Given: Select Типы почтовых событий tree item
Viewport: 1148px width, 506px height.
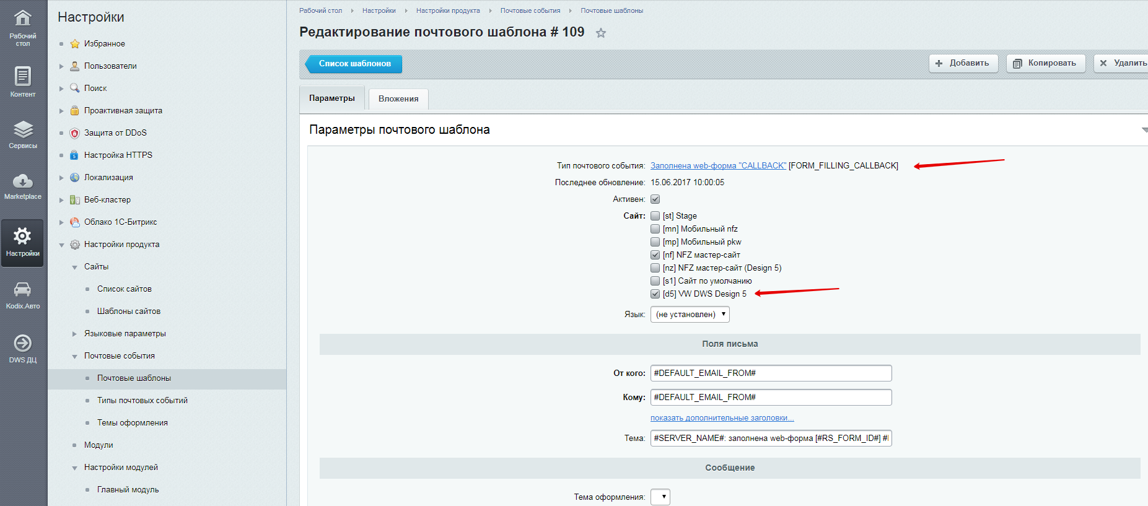Looking at the screenshot, I should (x=142, y=401).
